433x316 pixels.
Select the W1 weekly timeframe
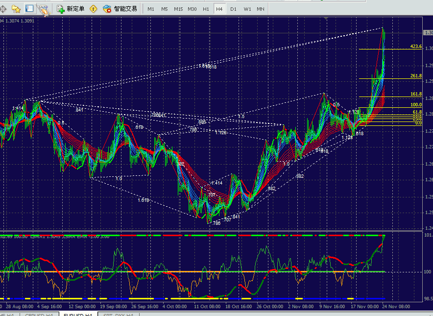tap(247, 9)
